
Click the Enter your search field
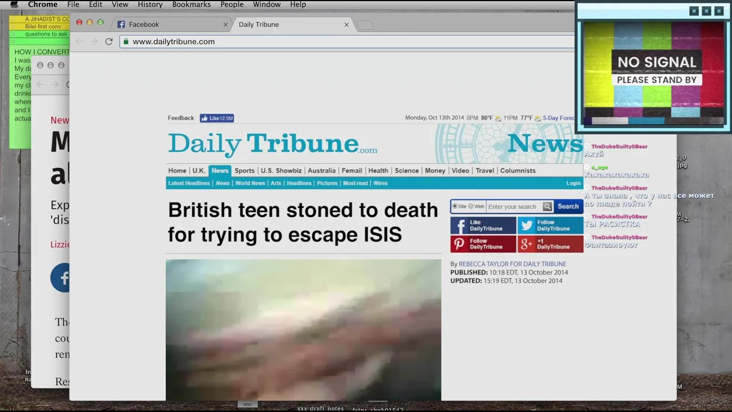tap(514, 207)
